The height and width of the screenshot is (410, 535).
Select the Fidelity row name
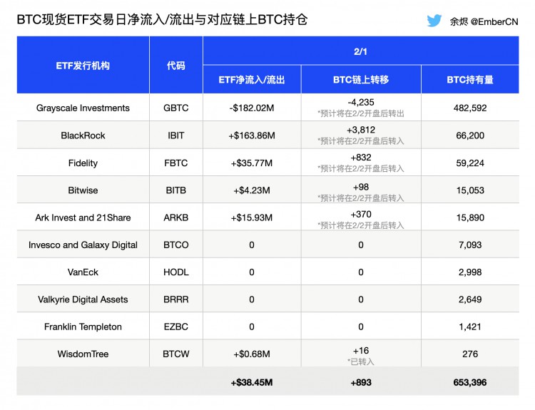83,163
